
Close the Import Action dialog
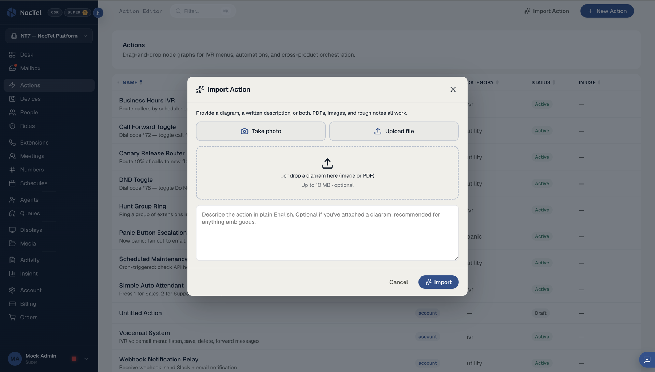pos(453,90)
